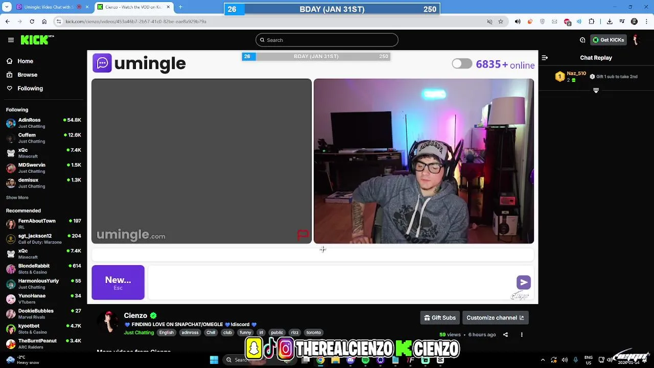Toggle the umingle switch beside online count
The image size is (654, 368).
coord(462,64)
